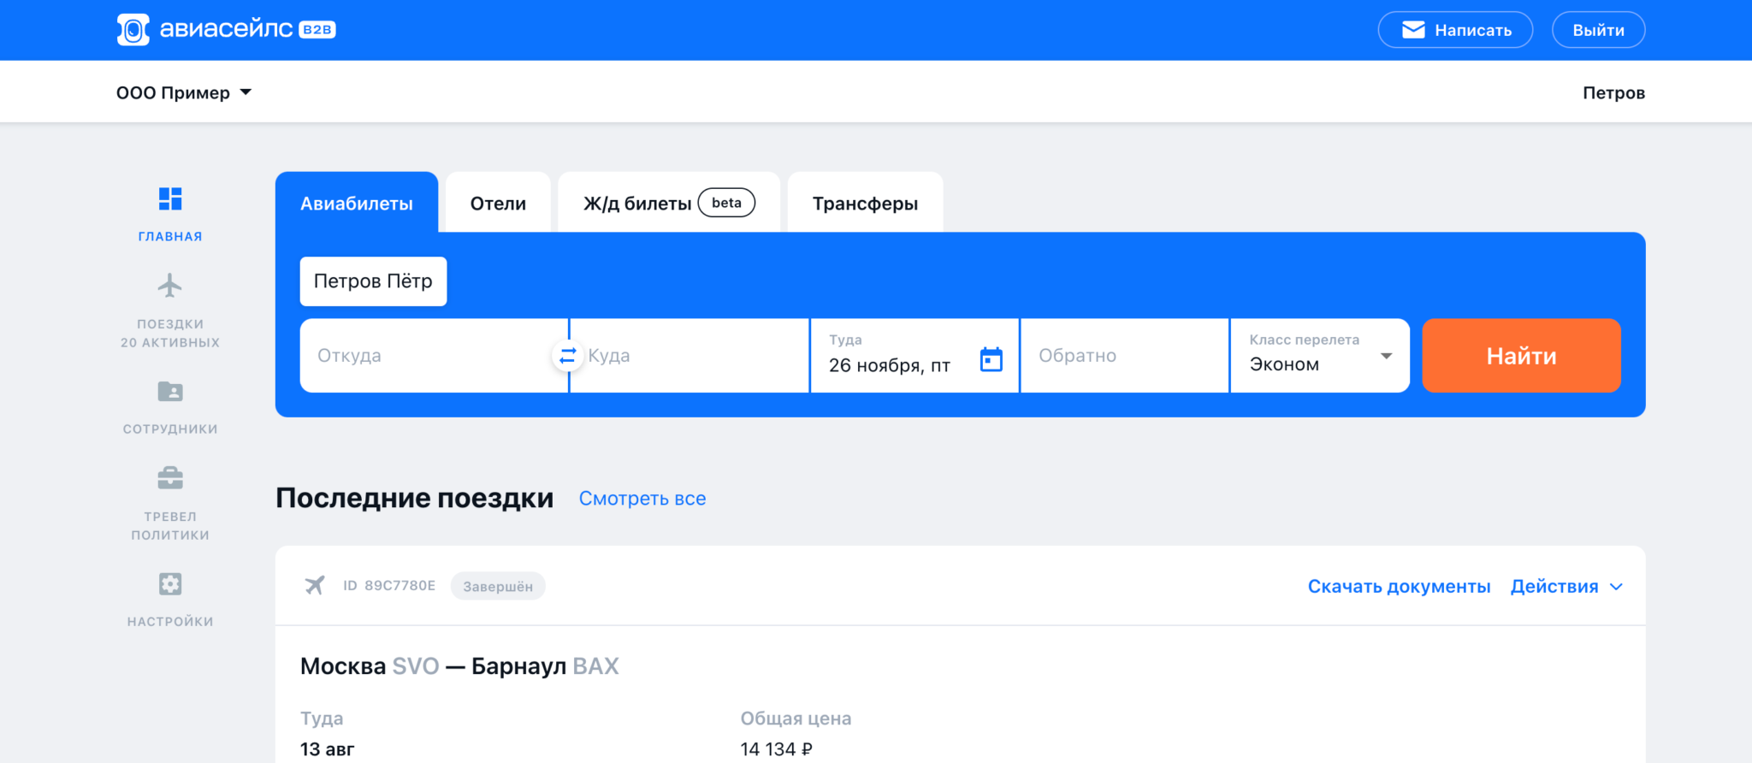Screen dimensions: 1752x763
Task: Click the Петров user name in header
Action: pyautogui.click(x=1613, y=92)
